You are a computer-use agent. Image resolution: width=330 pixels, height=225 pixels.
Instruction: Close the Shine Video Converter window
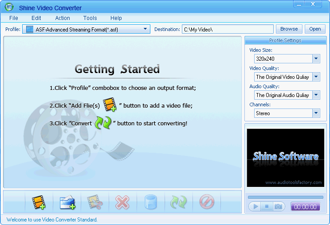click(x=313, y=4)
